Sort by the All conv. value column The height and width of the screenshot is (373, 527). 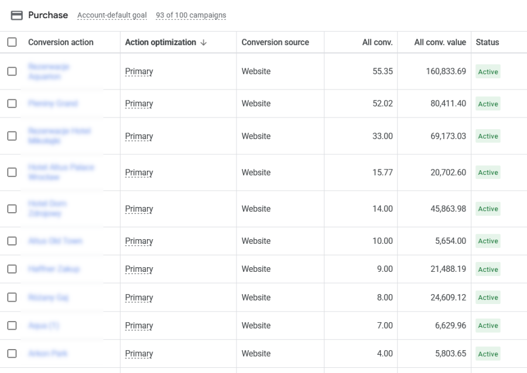click(x=440, y=42)
